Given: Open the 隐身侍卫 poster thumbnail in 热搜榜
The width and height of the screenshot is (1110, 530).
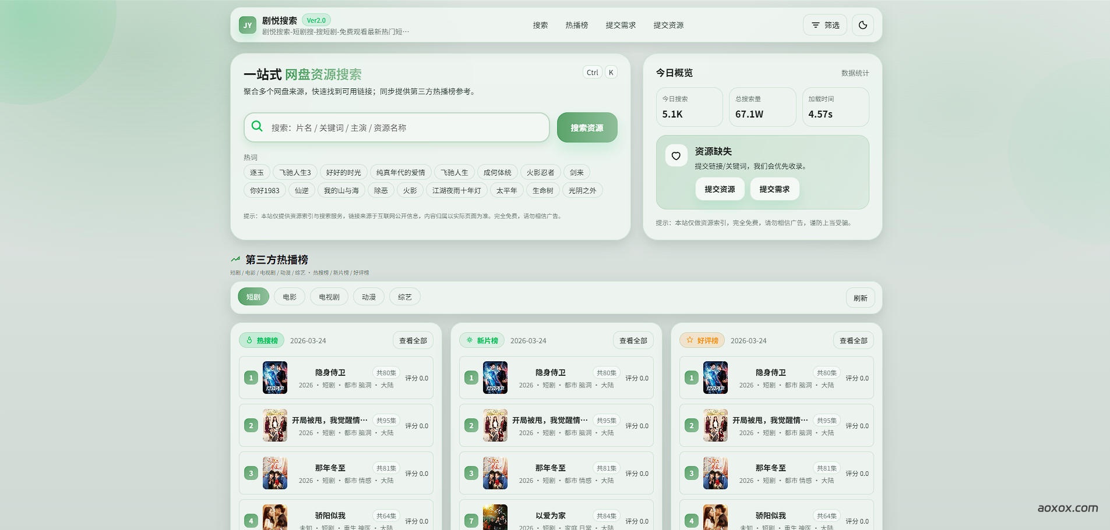Looking at the screenshot, I should (275, 378).
